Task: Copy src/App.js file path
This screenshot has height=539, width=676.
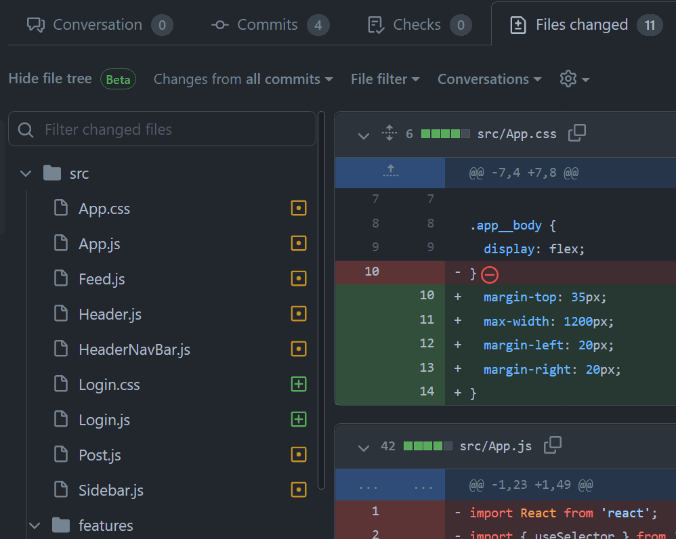Action: pyautogui.click(x=552, y=445)
